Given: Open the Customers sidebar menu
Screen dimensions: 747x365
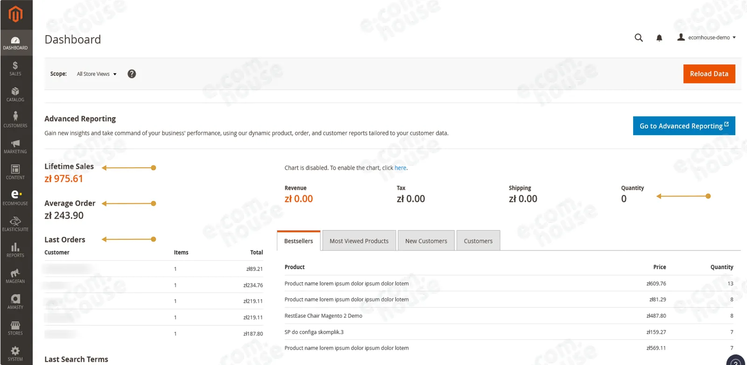Looking at the screenshot, I should (x=15, y=121).
